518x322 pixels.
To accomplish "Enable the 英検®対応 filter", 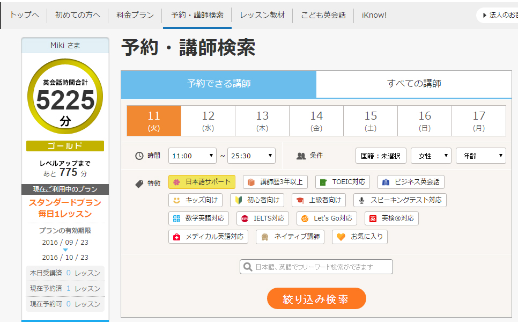I will point(391,218).
